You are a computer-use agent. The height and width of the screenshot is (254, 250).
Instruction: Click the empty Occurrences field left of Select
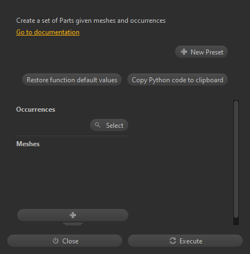click(53, 125)
